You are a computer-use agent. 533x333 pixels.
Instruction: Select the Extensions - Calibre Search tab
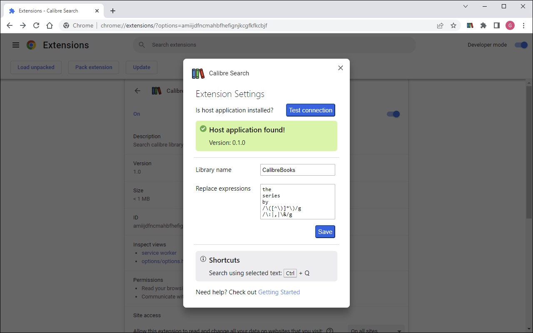(54, 11)
